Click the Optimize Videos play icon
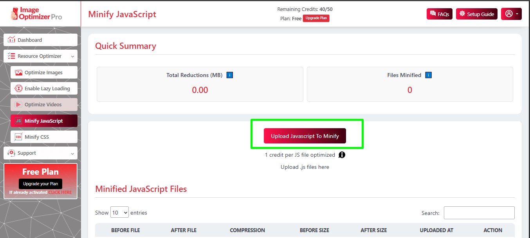530x238 pixels. point(18,104)
